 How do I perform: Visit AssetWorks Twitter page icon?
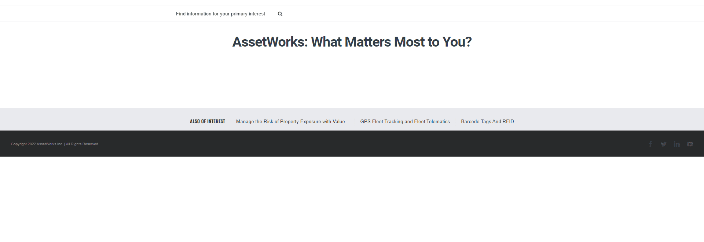point(664,144)
